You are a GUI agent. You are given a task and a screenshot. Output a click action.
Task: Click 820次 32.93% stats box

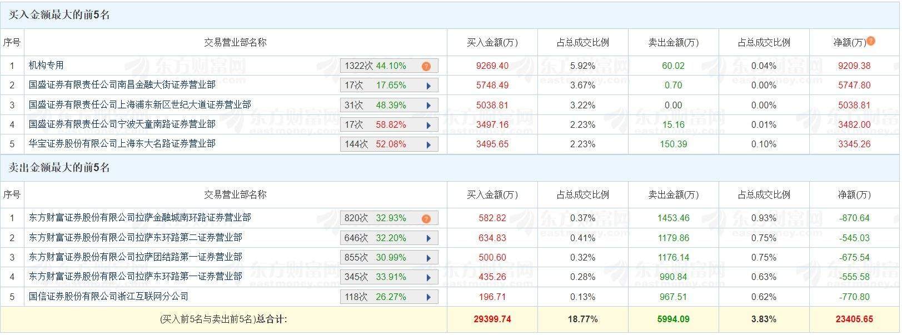(376, 218)
